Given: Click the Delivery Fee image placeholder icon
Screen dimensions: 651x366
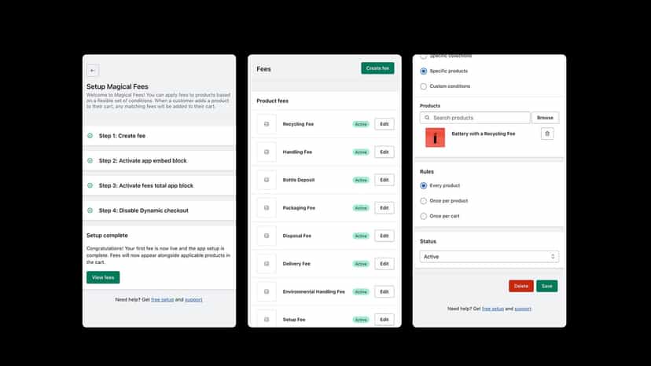Looking at the screenshot, I should click(x=267, y=263).
